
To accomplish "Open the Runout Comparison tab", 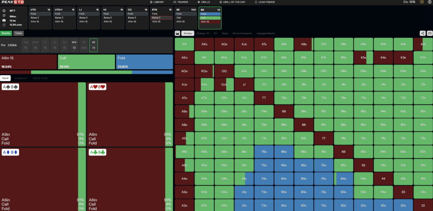I will 242,33.
